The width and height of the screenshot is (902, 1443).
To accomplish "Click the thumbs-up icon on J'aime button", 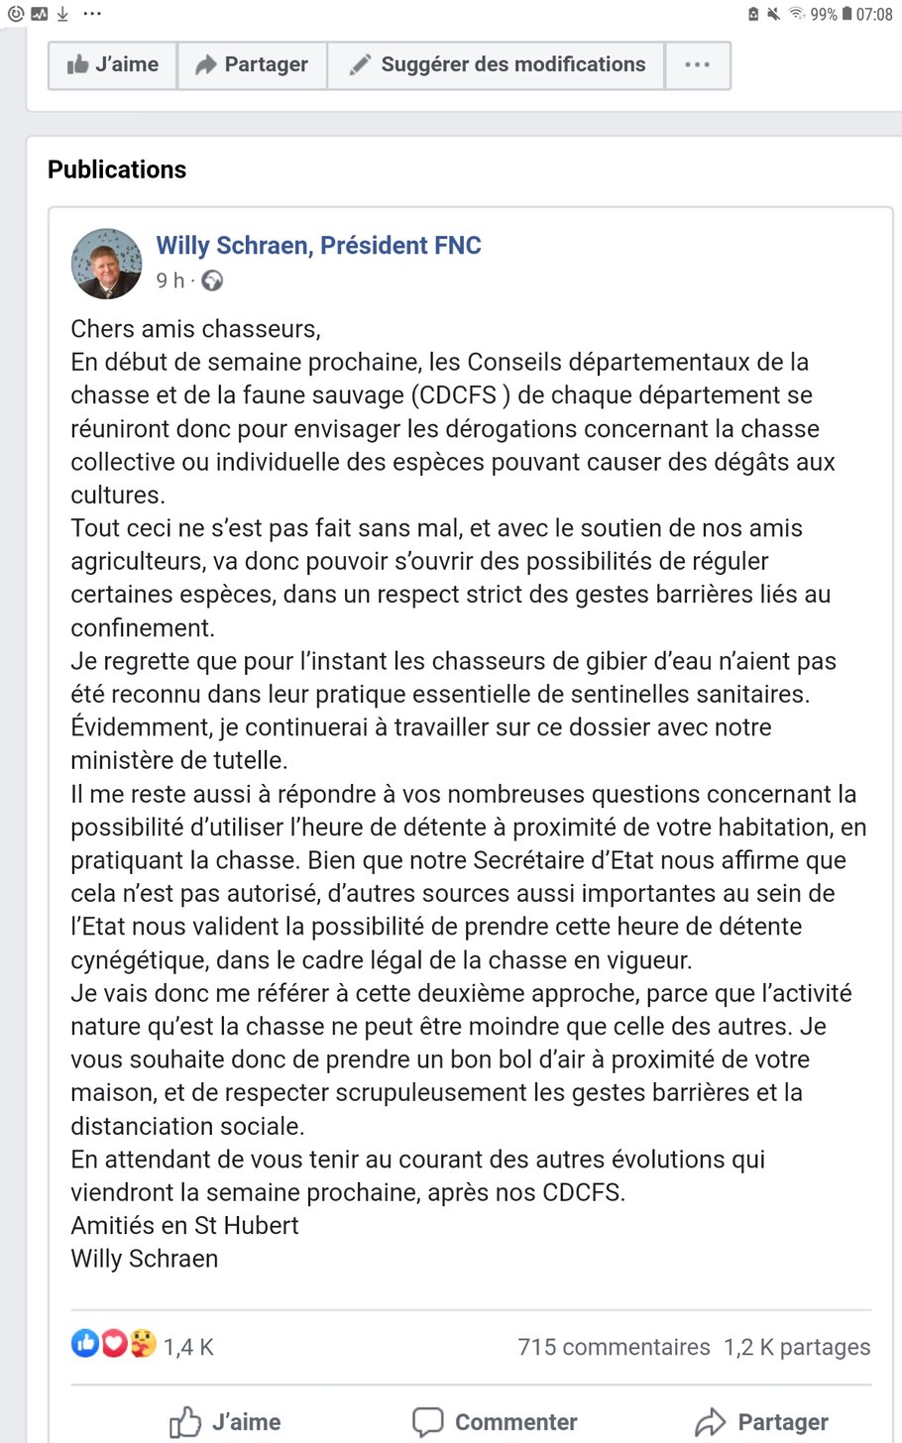I will tap(78, 65).
